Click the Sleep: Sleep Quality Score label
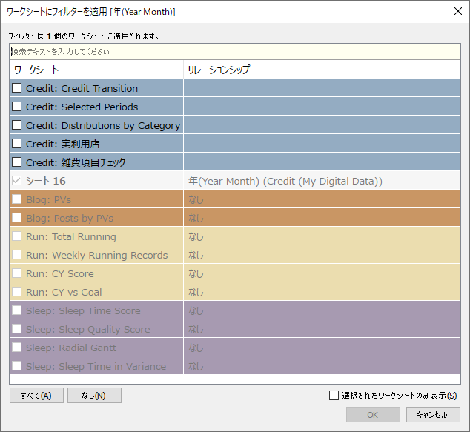This screenshot has width=470, height=432. [x=87, y=330]
